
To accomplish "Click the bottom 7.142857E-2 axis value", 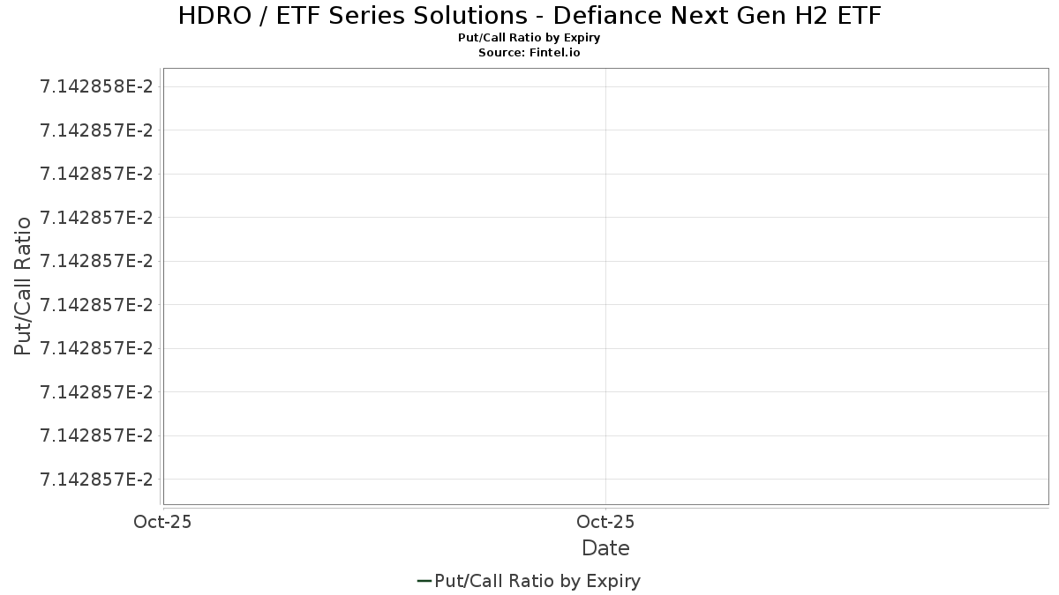I will click(96, 479).
